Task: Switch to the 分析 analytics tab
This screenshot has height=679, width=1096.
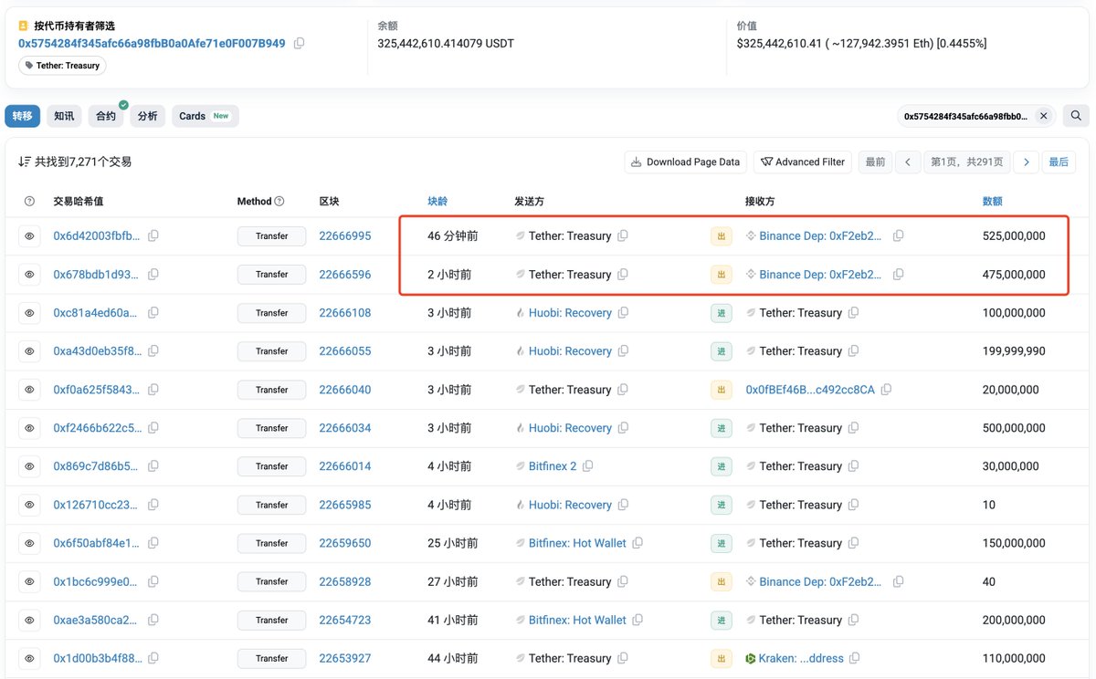Action: pyautogui.click(x=148, y=116)
